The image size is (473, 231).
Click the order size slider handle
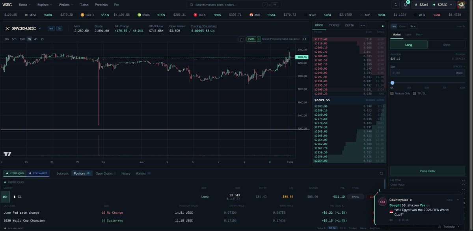[392, 83]
